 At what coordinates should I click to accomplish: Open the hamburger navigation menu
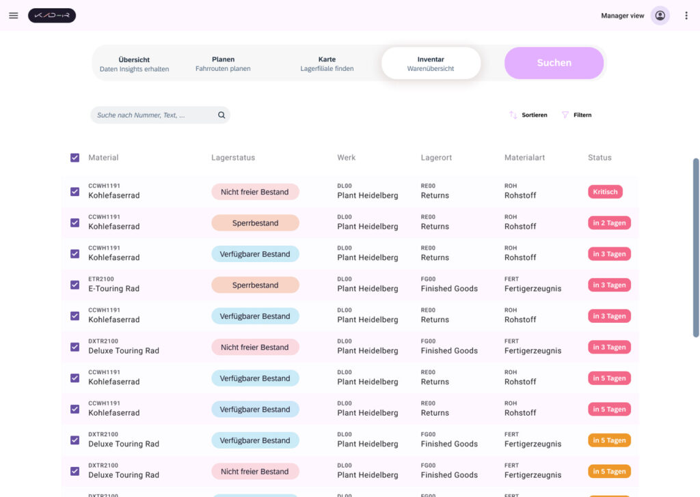pos(14,16)
